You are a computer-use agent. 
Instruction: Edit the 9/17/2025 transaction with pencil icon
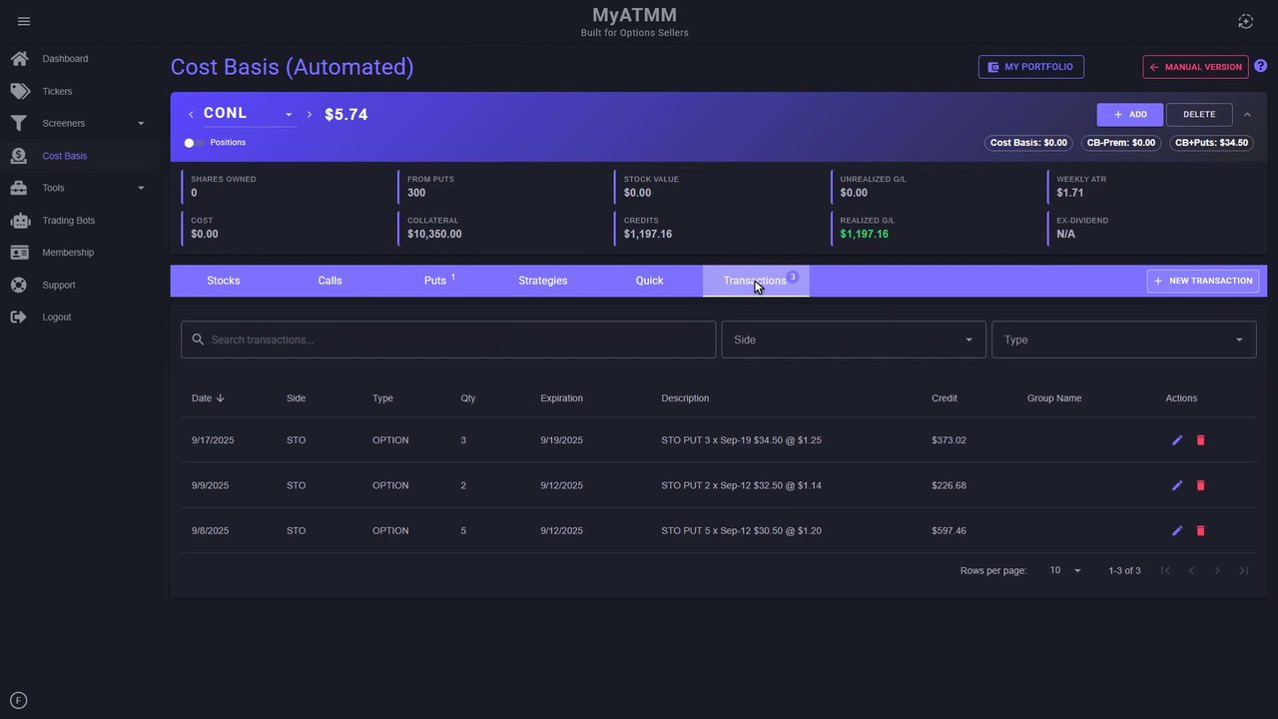[x=1177, y=439]
